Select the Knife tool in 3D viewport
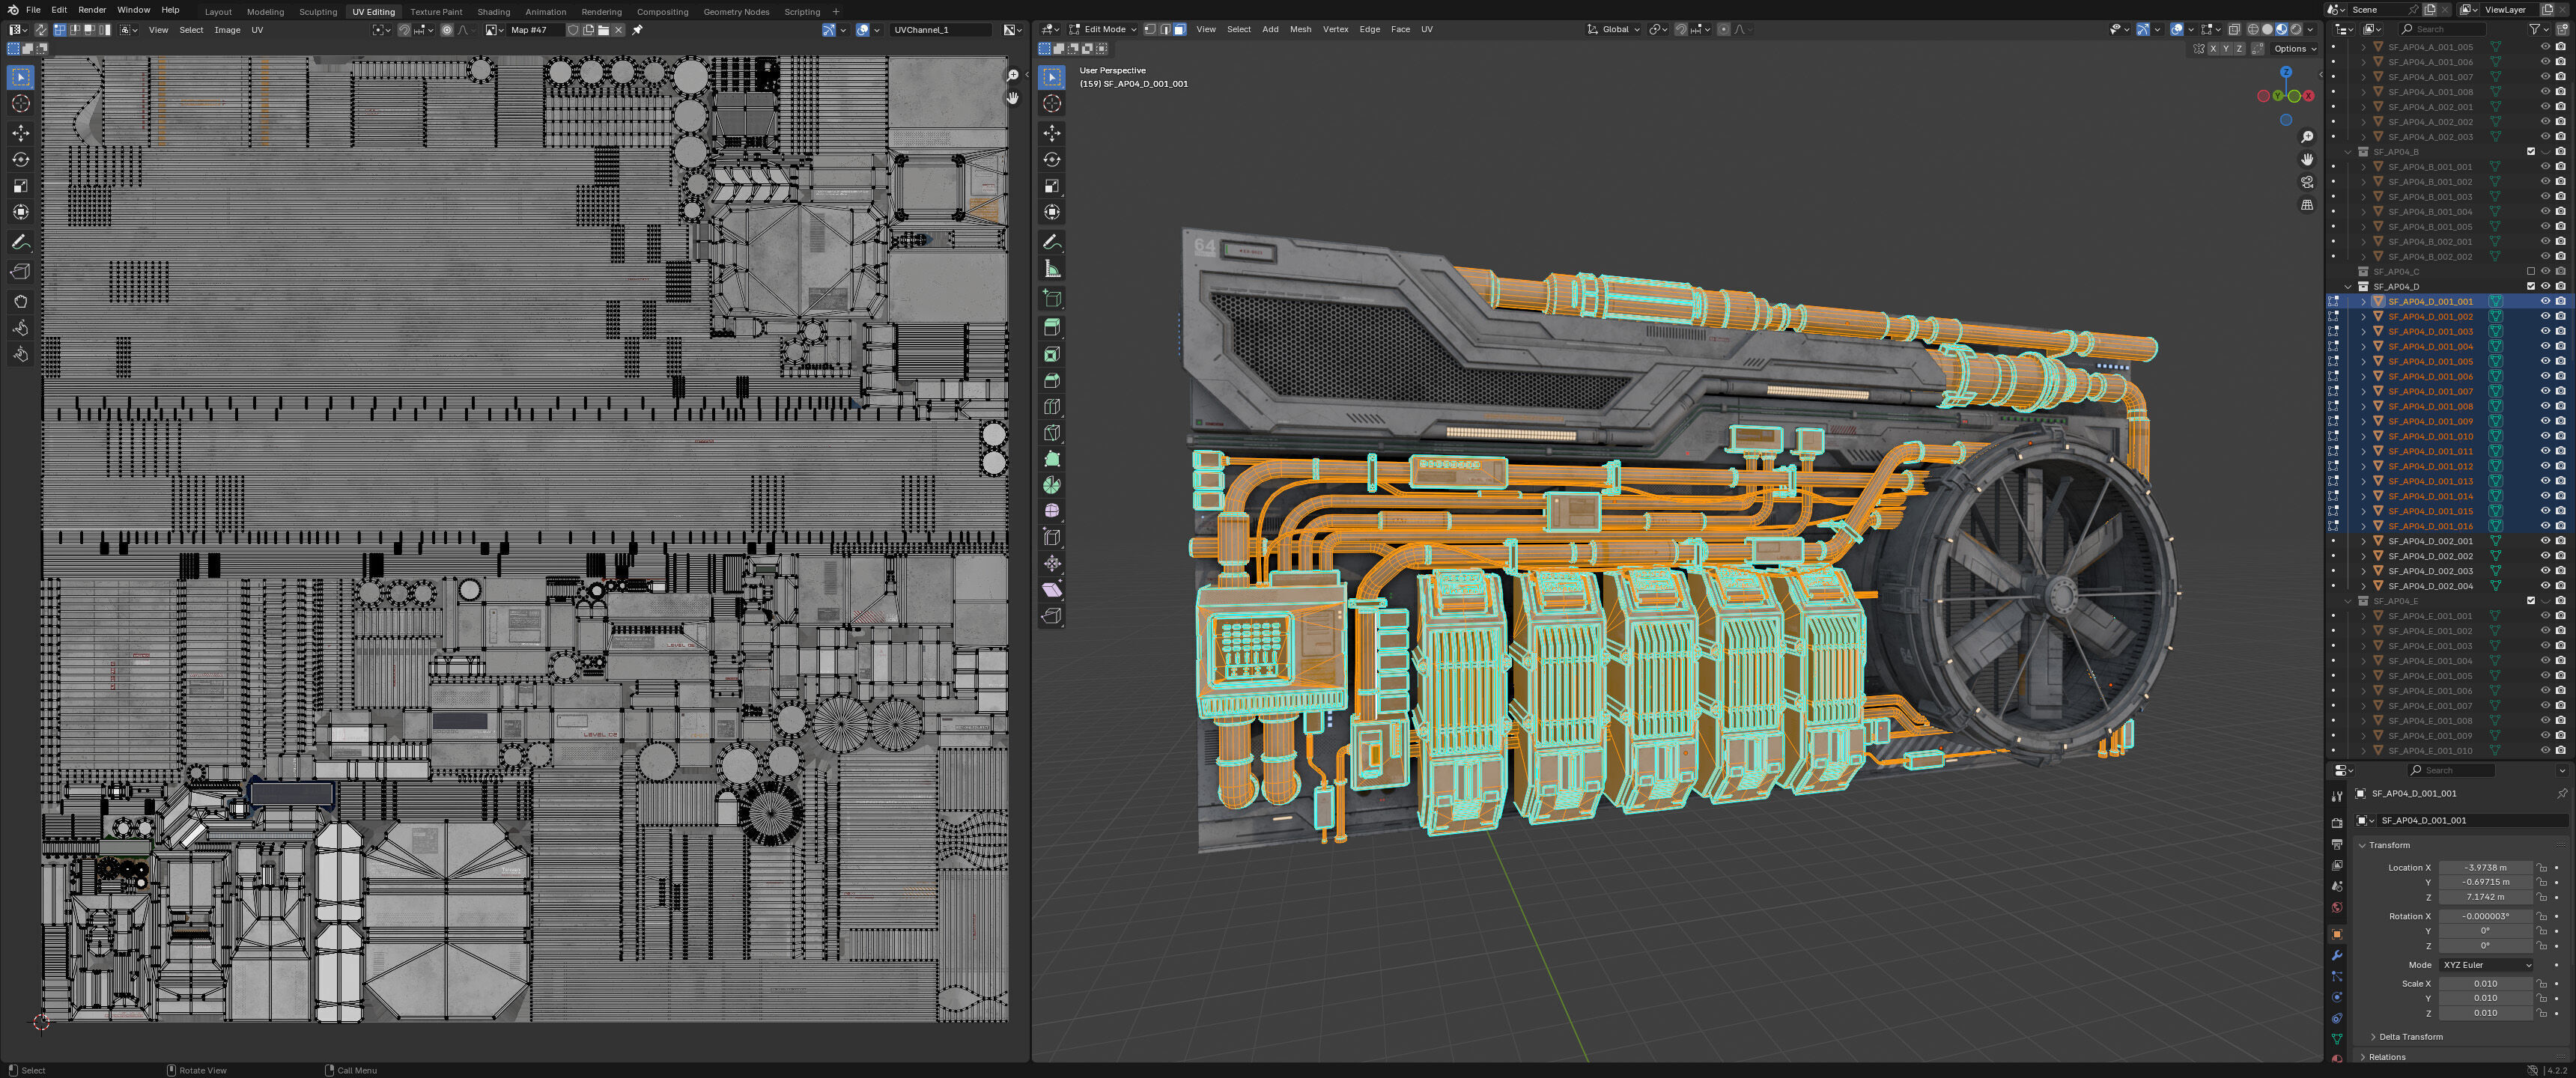This screenshot has width=2576, height=1078. pos(1052,433)
